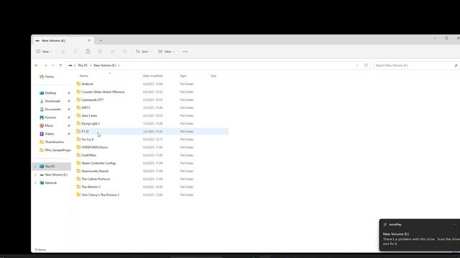
Task: Click the AutoPlay notification message
Action: 421,239
